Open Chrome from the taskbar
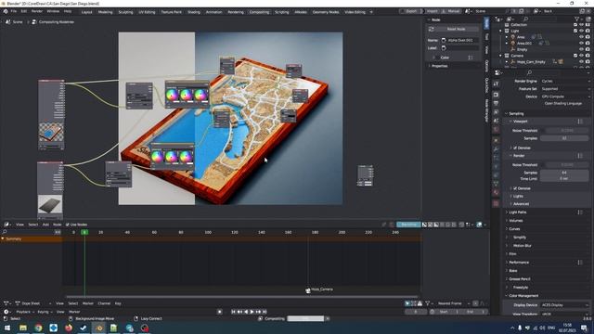The height and width of the screenshot is (334, 594). [x=38, y=328]
